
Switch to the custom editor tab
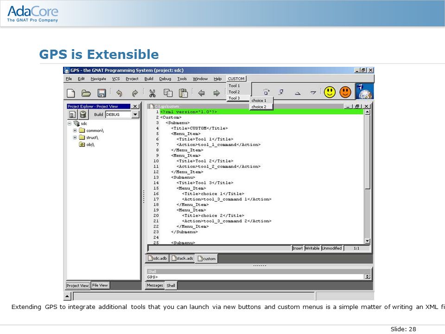[206, 258]
